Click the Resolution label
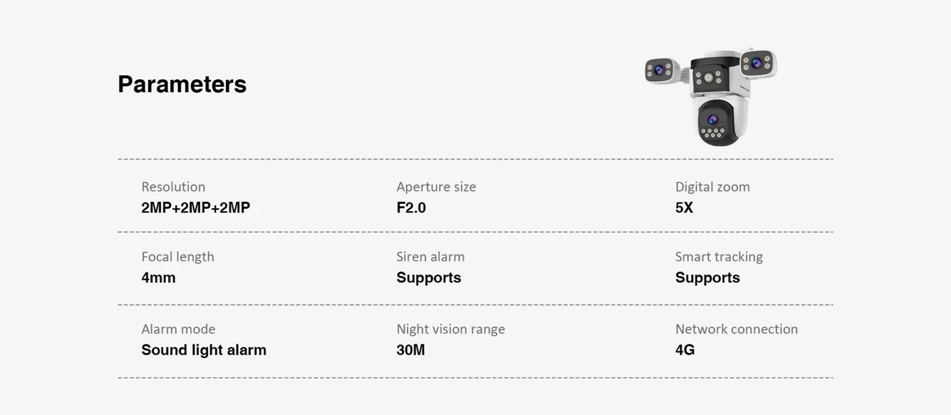951x415 pixels. [x=173, y=187]
